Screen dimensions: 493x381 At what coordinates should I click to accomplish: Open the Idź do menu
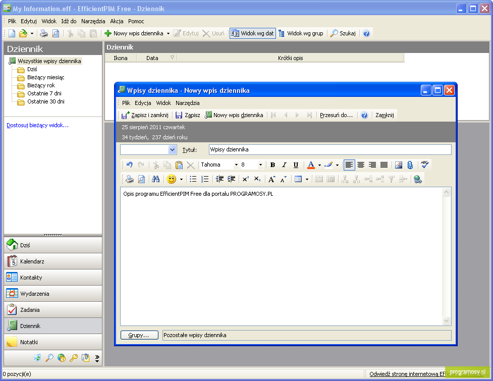(x=69, y=21)
